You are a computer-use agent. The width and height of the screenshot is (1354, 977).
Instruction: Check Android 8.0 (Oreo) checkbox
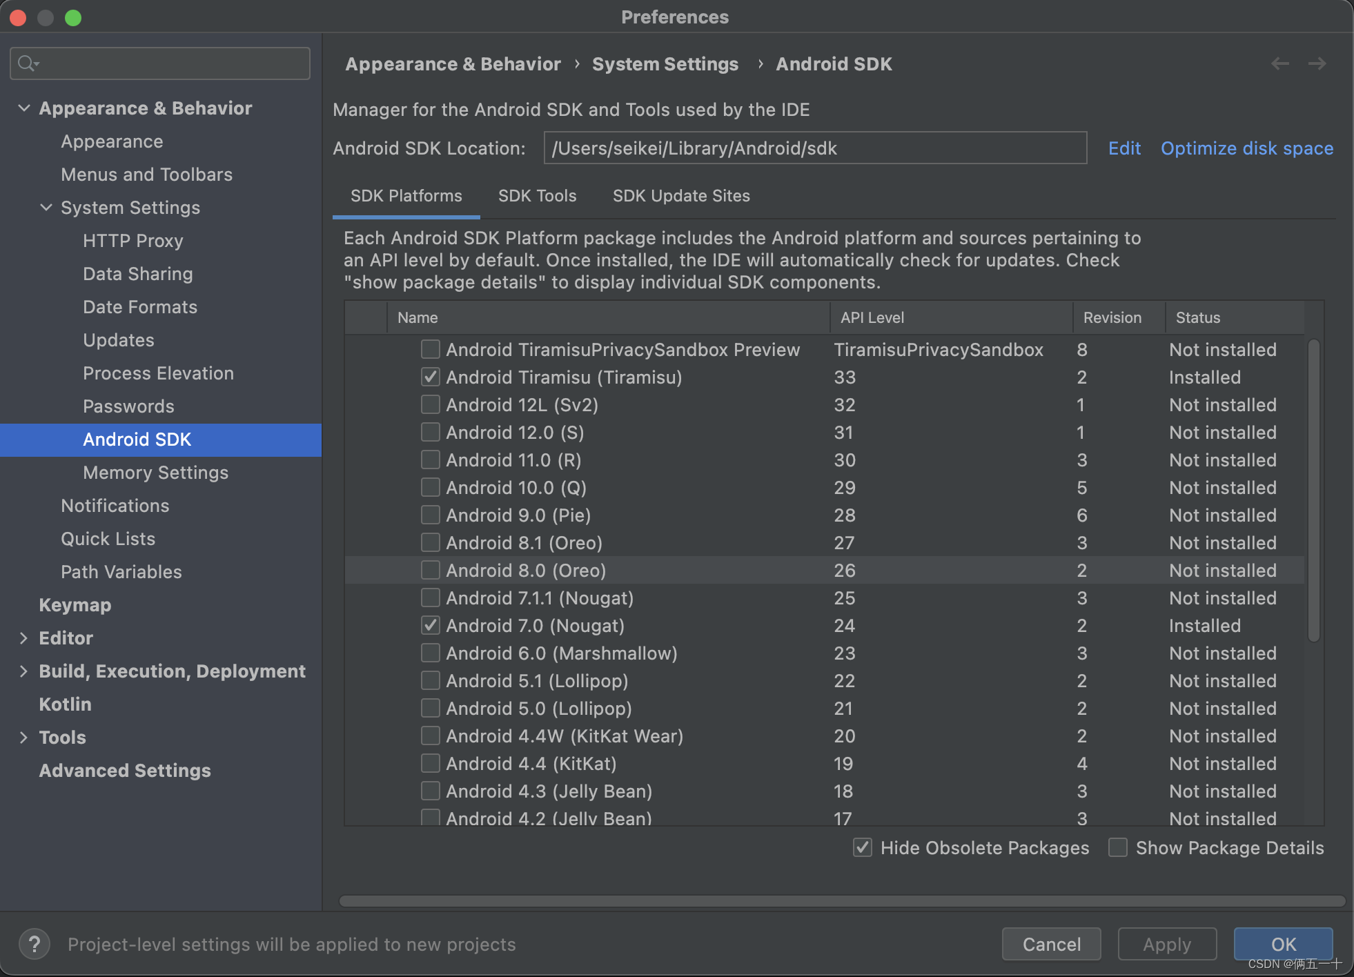[x=431, y=570]
